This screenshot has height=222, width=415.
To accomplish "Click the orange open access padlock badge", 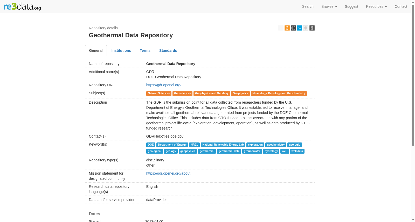I will pyautogui.click(x=287, y=28).
